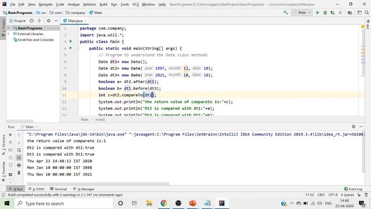Viewport: 371px width, 209px height.
Task: Run Main with the green toolbar play icon
Action: point(318,13)
